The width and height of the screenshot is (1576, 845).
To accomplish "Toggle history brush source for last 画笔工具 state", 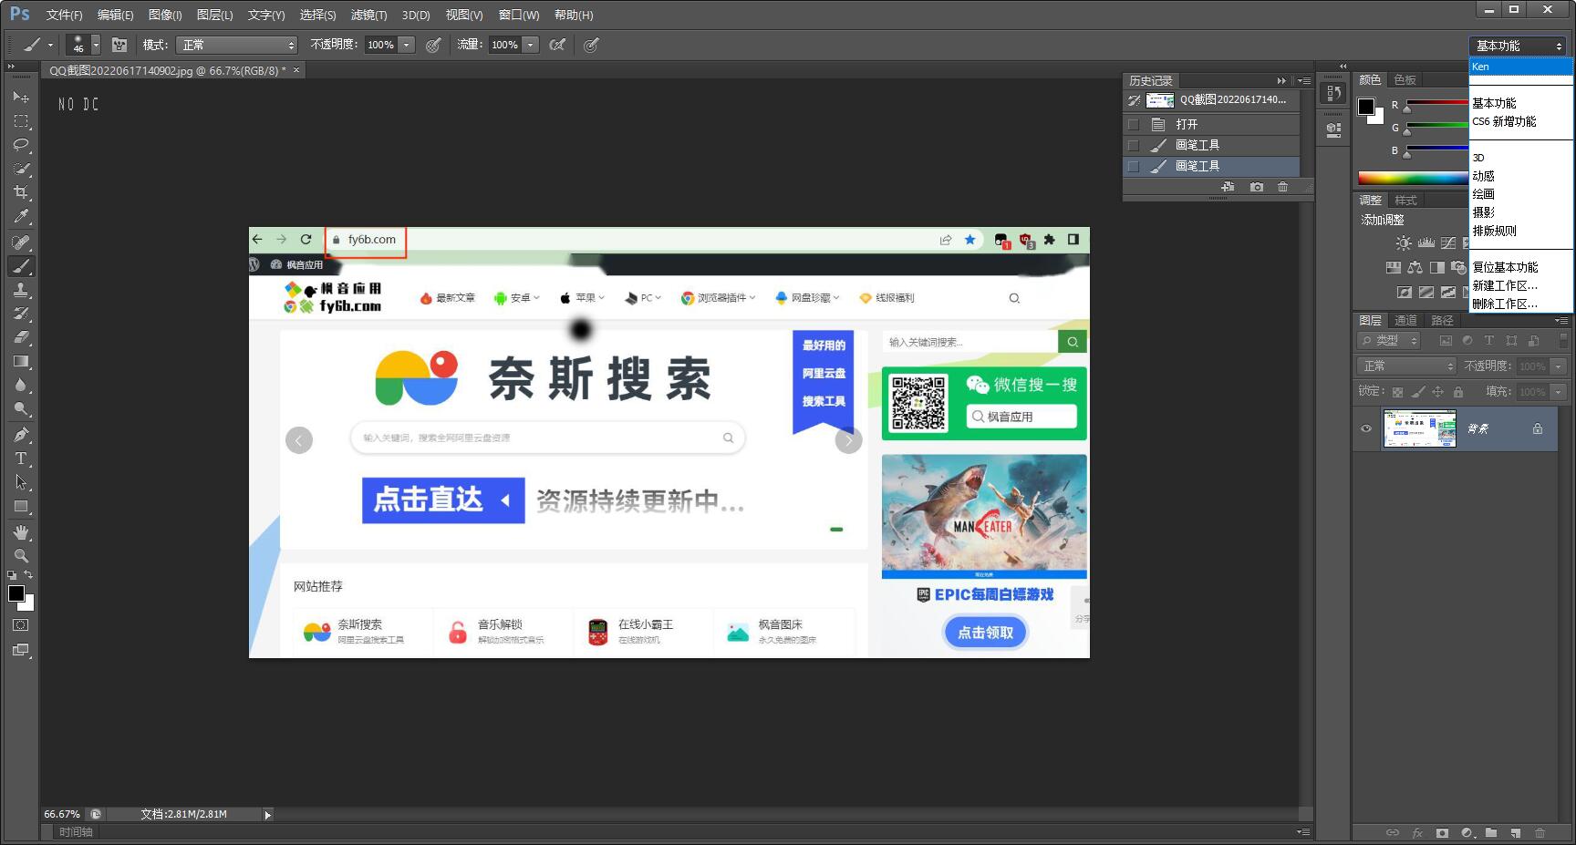I will pos(1134,166).
